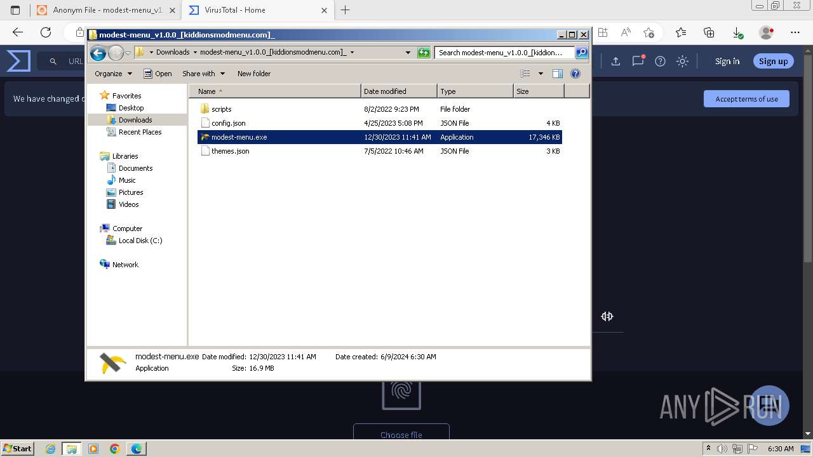Click the search magnifier icon in Explorer
The width and height of the screenshot is (813, 457).
tap(582, 53)
